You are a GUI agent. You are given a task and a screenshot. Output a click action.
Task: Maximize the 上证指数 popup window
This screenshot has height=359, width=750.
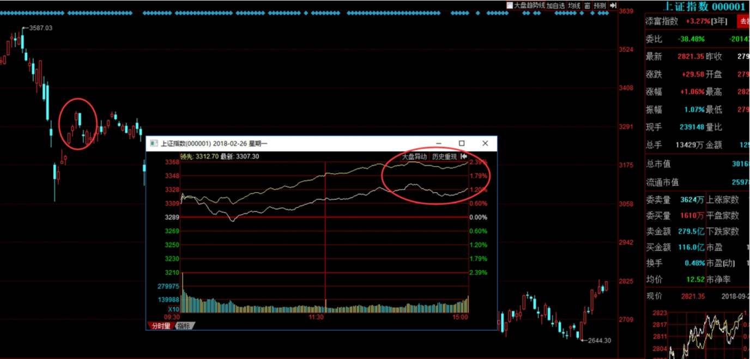coord(462,143)
